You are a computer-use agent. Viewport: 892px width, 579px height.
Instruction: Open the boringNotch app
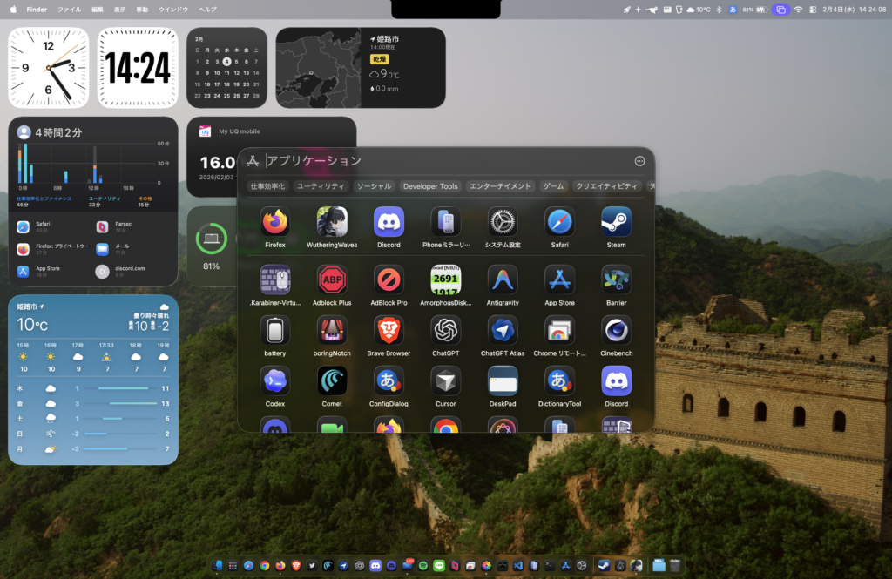click(x=332, y=331)
